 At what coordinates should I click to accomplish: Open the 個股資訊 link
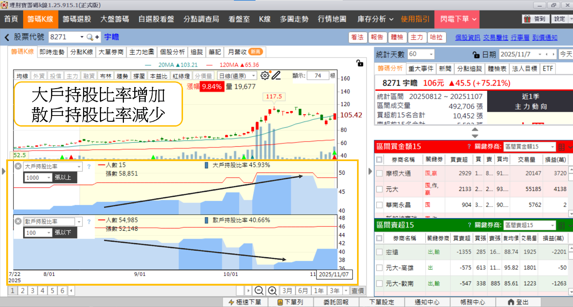(468, 38)
